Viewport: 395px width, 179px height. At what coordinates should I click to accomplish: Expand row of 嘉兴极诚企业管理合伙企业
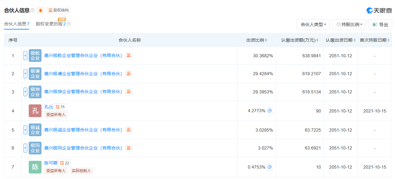click(25, 130)
